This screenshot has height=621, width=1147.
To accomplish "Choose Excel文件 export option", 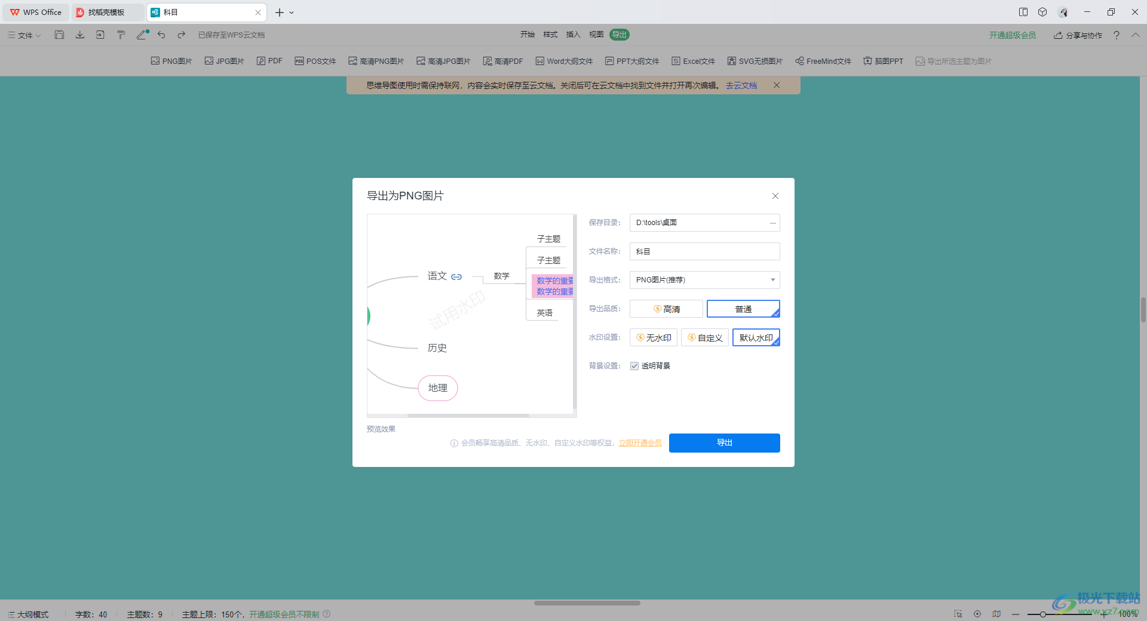I will [x=694, y=61].
